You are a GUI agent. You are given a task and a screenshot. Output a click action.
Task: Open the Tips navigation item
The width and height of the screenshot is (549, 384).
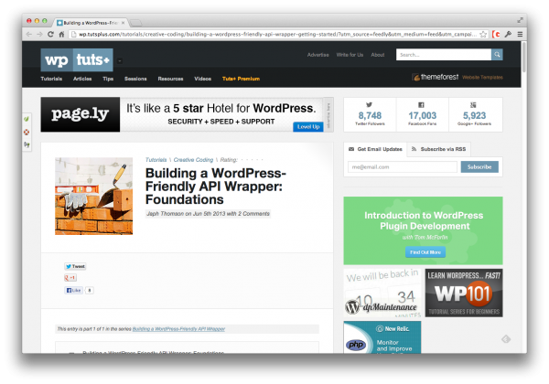click(x=108, y=79)
